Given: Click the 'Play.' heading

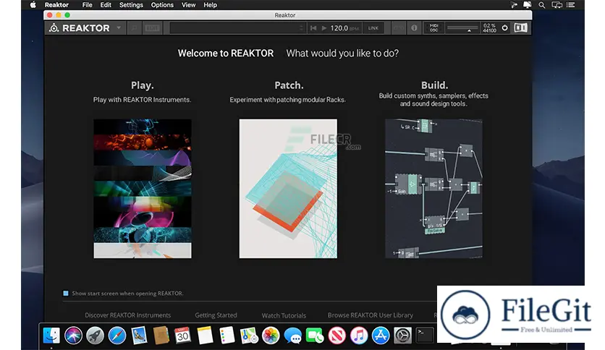Looking at the screenshot, I should coord(143,85).
